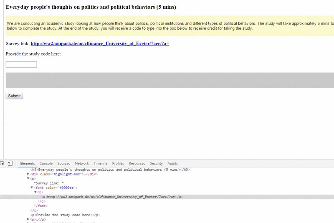The image size is (334, 223).
Task: Click the yellow study description paragraph
Action: tap(170, 26)
